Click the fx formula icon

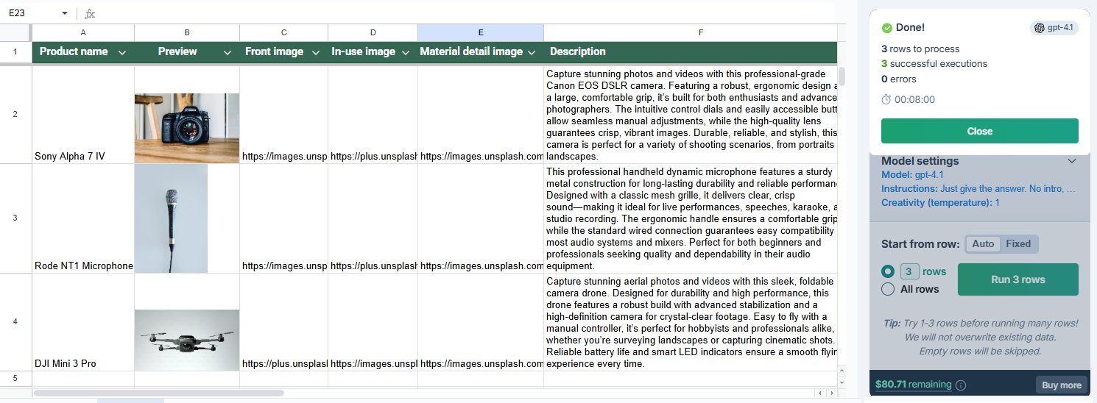90,13
